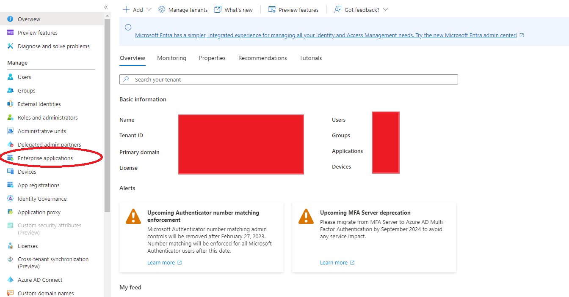The width and height of the screenshot is (569, 297).
Task: Click the Identity Governance icon
Action: (x=11, y=199)
